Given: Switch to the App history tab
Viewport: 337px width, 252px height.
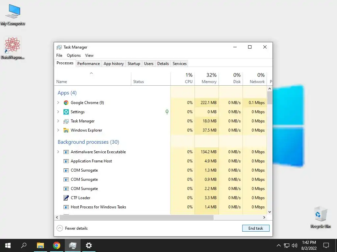Looking at the screenshot, I should 114,64.
